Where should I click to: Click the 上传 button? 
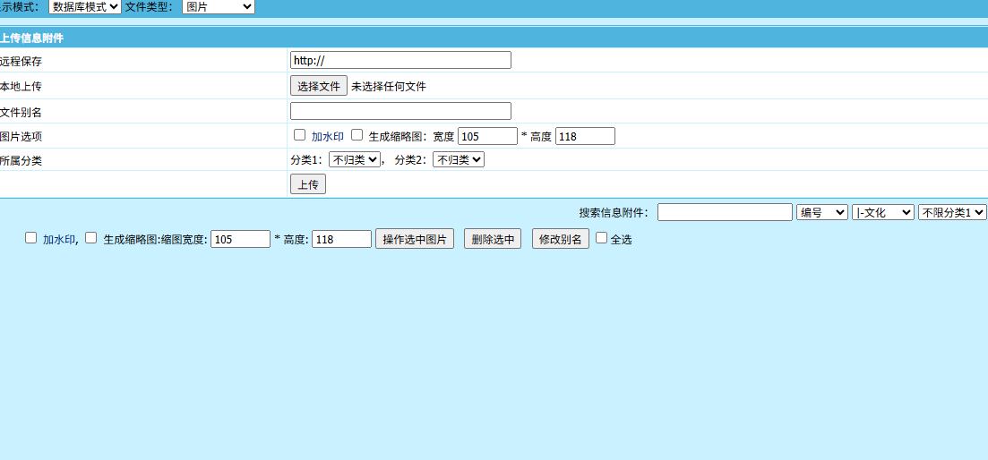point(307,184)
